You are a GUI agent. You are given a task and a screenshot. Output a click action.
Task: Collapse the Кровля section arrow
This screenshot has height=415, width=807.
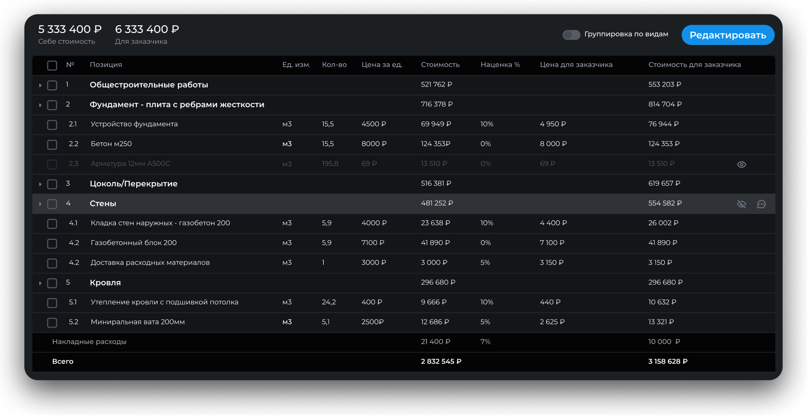(x=40, y=283)
